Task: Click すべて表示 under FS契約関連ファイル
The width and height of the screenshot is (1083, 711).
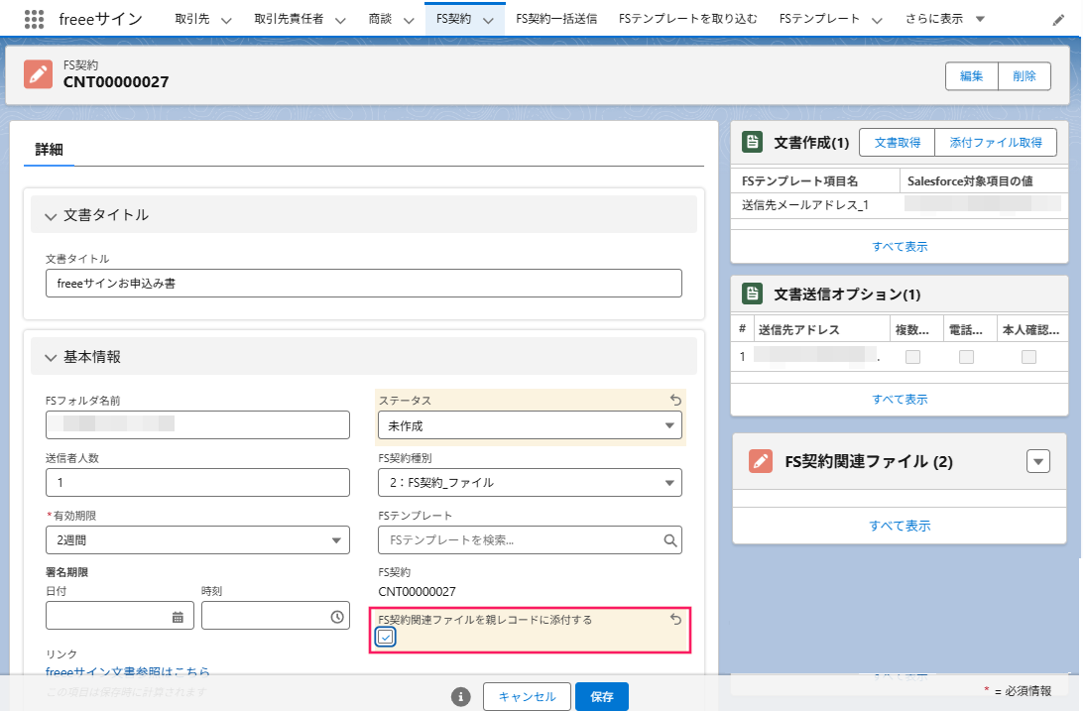Action: tap(900, 526)
